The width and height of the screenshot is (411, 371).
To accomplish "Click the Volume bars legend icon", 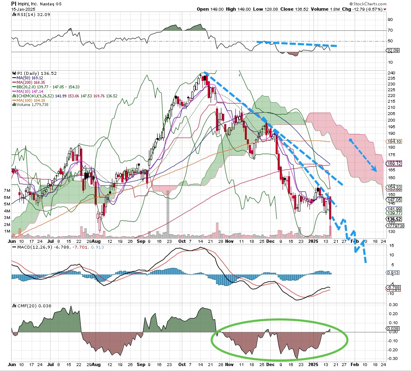I will pos(14,105).
